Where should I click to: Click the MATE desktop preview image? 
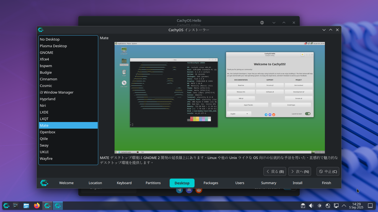click(219, 98)
